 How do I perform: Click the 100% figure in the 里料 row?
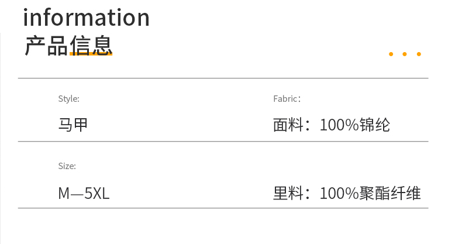click(x=339, y=194)
